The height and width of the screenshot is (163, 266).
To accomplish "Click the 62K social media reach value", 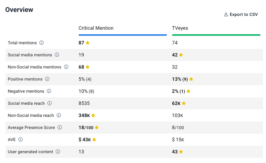I will pos(176,103).
